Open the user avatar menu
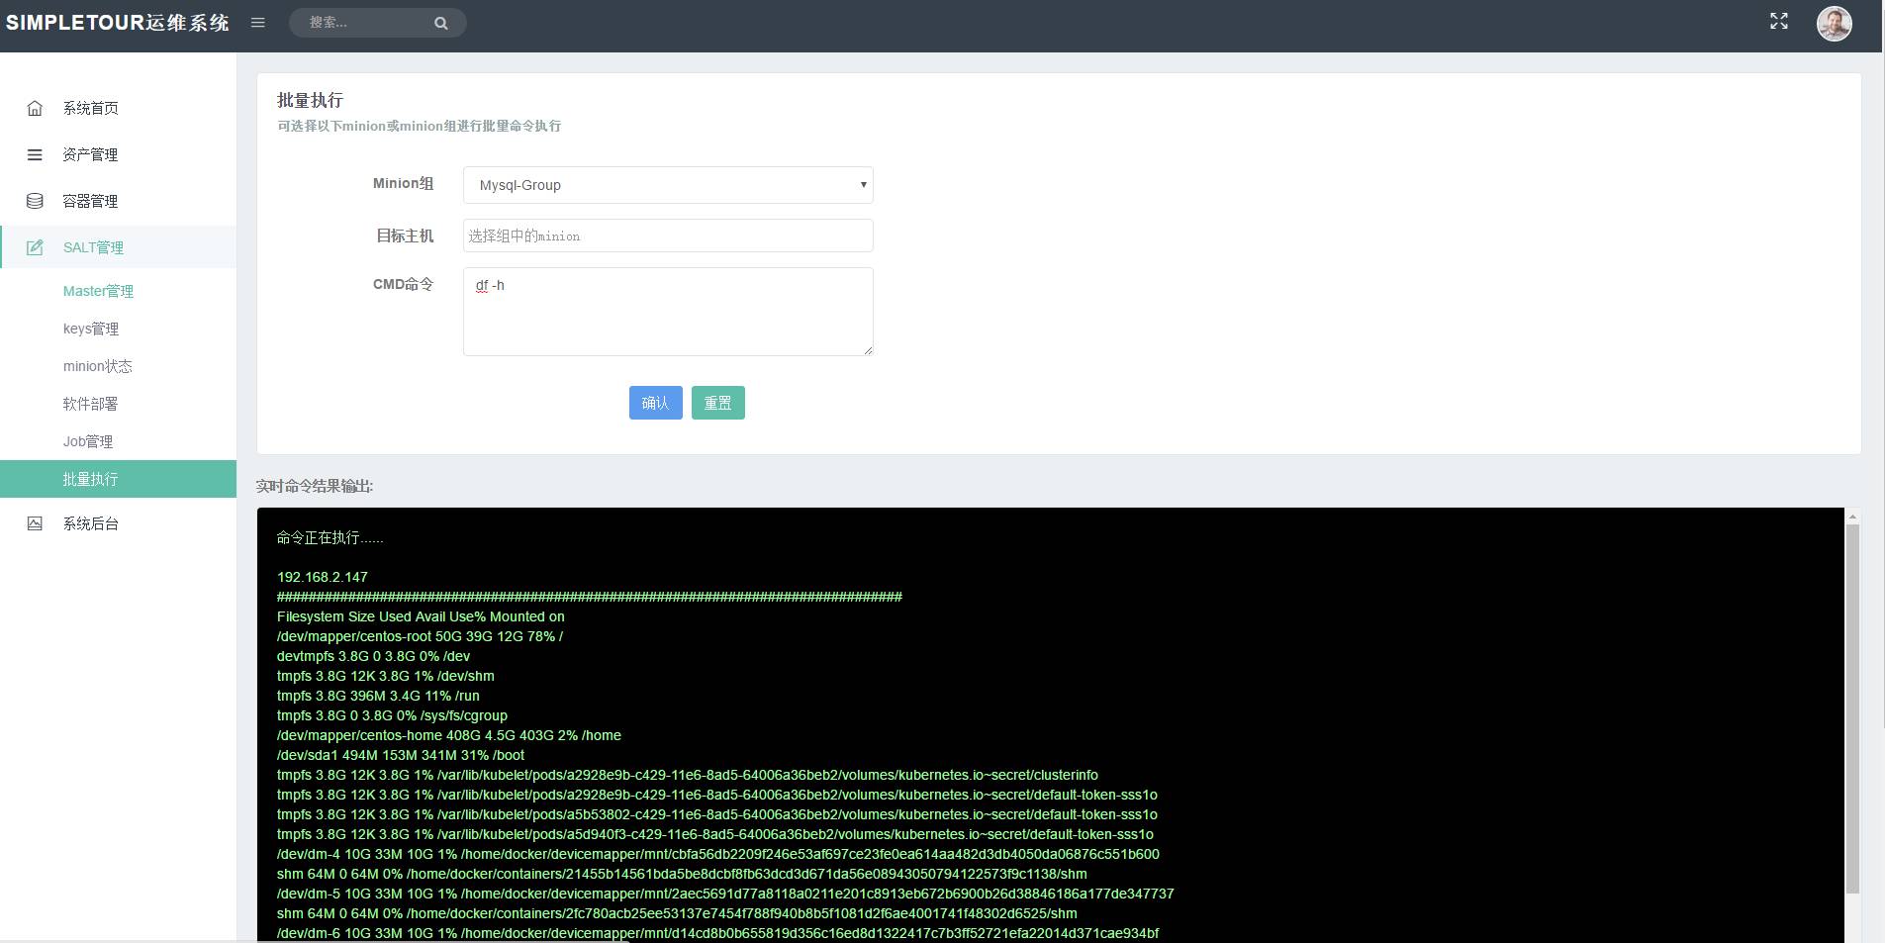This screenshot has width=1885, height=943. pos(1834,24)
